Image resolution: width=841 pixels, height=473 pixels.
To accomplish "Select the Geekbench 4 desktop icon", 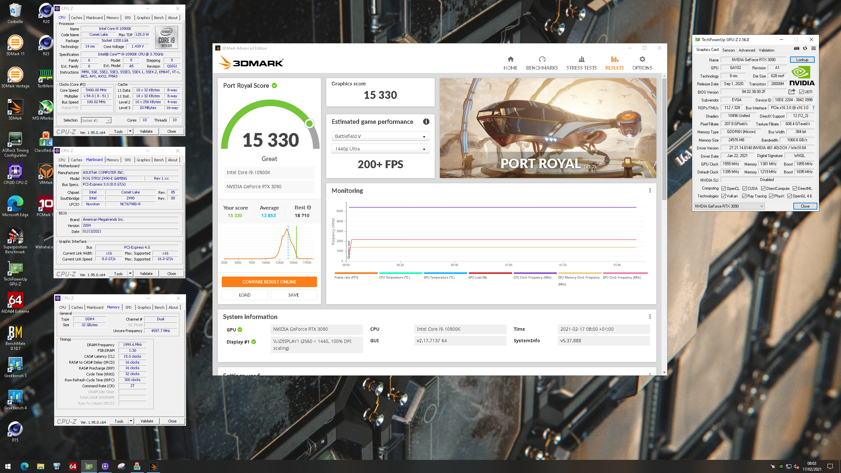I will pos(15,399).
